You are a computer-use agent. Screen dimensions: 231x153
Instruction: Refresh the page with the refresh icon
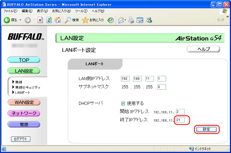(49, 20)
